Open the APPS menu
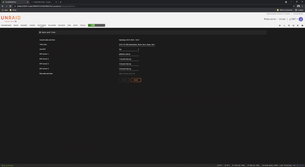The image size is (305, 167). click(75, 25)
